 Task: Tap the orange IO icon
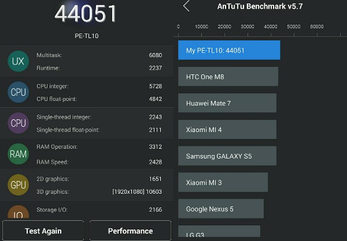(x=18, y=212)
